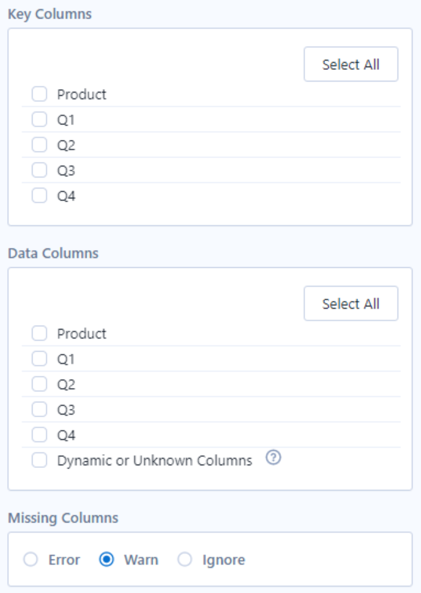Click Select All for Key Columns
421x593 pixels.
coord(351,64)
